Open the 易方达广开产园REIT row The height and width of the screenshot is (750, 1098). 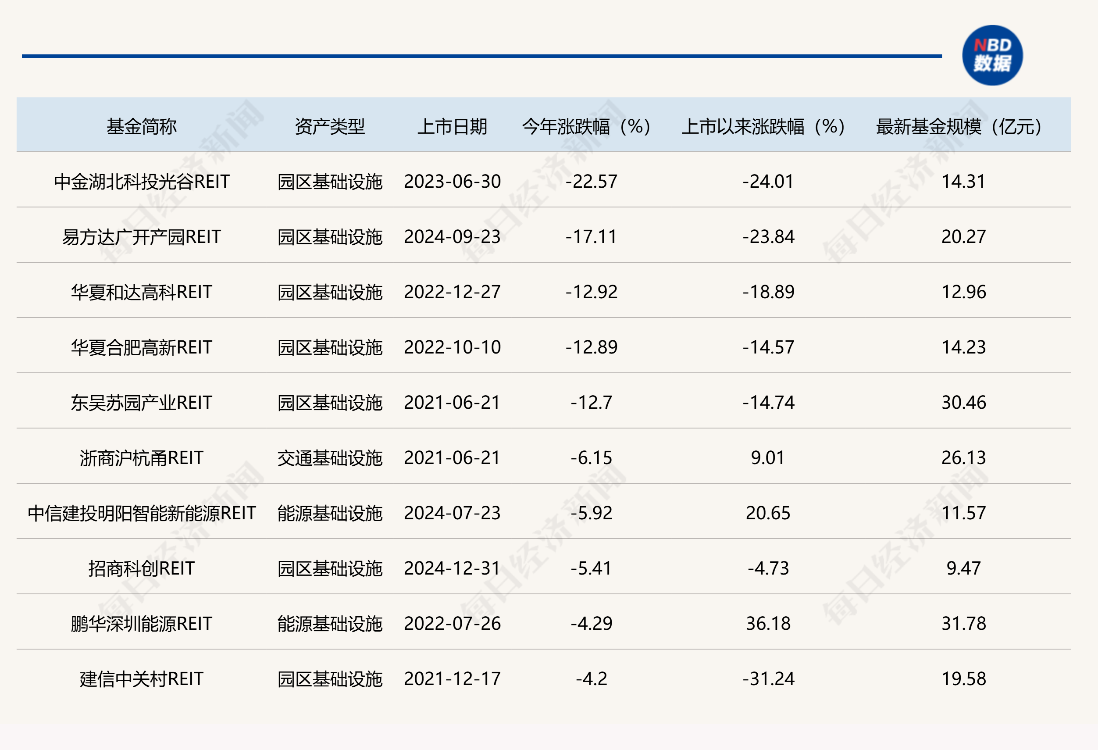(x=141, y=237)
